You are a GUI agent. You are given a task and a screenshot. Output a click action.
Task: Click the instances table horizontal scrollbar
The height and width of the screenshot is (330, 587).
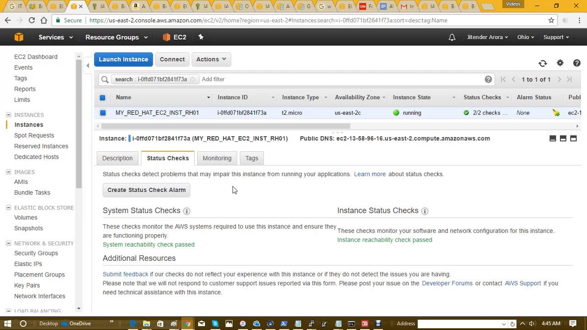226,126
